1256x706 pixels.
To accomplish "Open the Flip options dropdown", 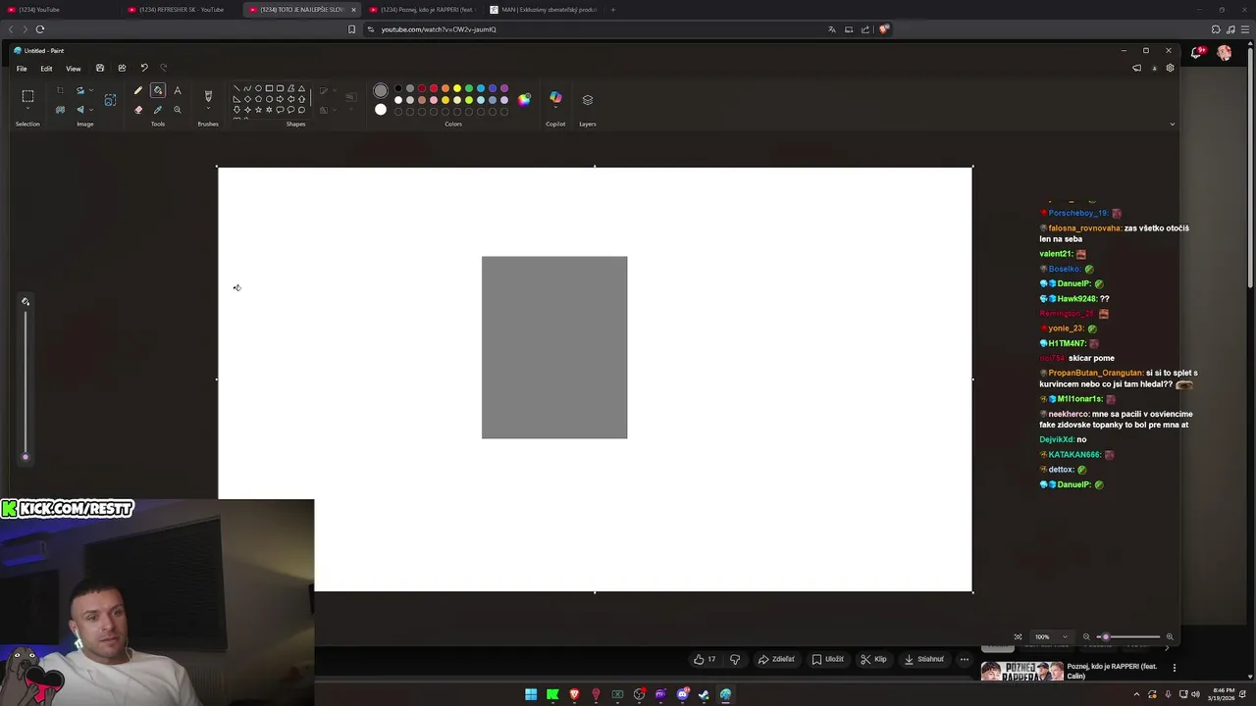I will tap(91, 110).
